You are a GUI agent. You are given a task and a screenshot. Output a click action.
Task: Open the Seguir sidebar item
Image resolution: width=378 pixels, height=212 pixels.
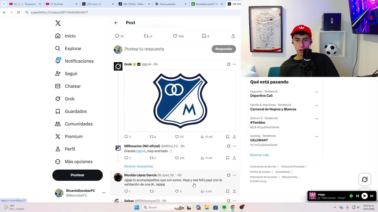66,74
